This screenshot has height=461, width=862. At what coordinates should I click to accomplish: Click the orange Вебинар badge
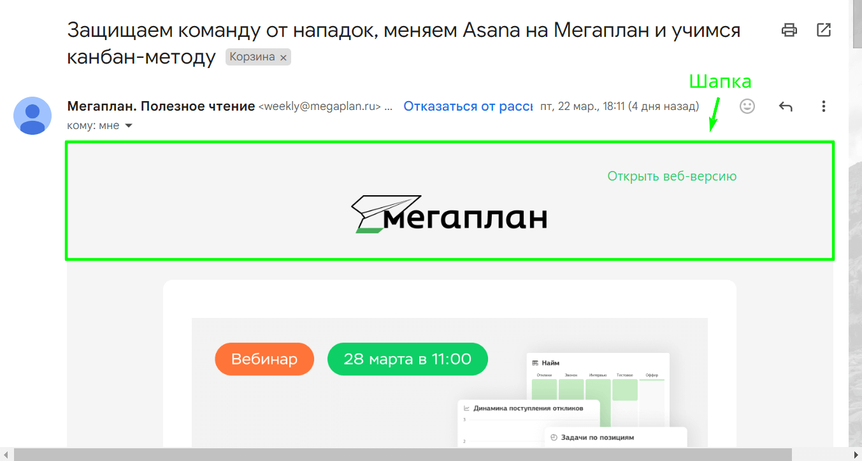coord(264,359)
